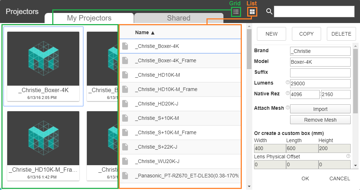Click file icon beside _Christie_S+22K-J
This screenshot has width=360, height=190.
125,147
